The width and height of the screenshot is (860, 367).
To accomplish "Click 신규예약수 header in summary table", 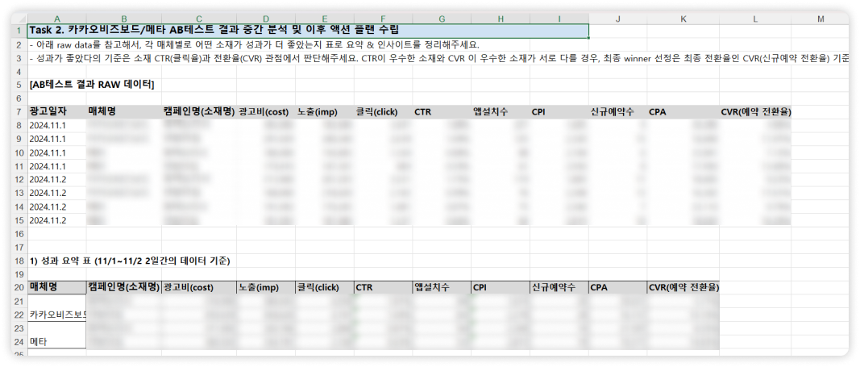I will tap(558, 286).
